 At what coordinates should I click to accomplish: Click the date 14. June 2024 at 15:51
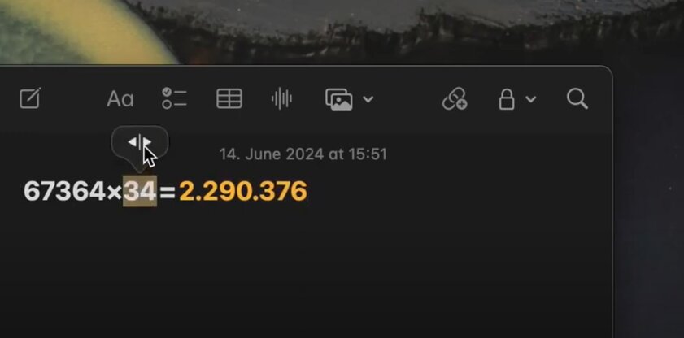click(x=303, y=154)
